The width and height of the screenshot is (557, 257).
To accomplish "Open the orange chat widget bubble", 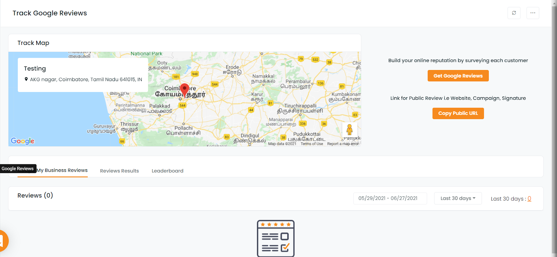I will pyautogui.click(x=3, y=240).
